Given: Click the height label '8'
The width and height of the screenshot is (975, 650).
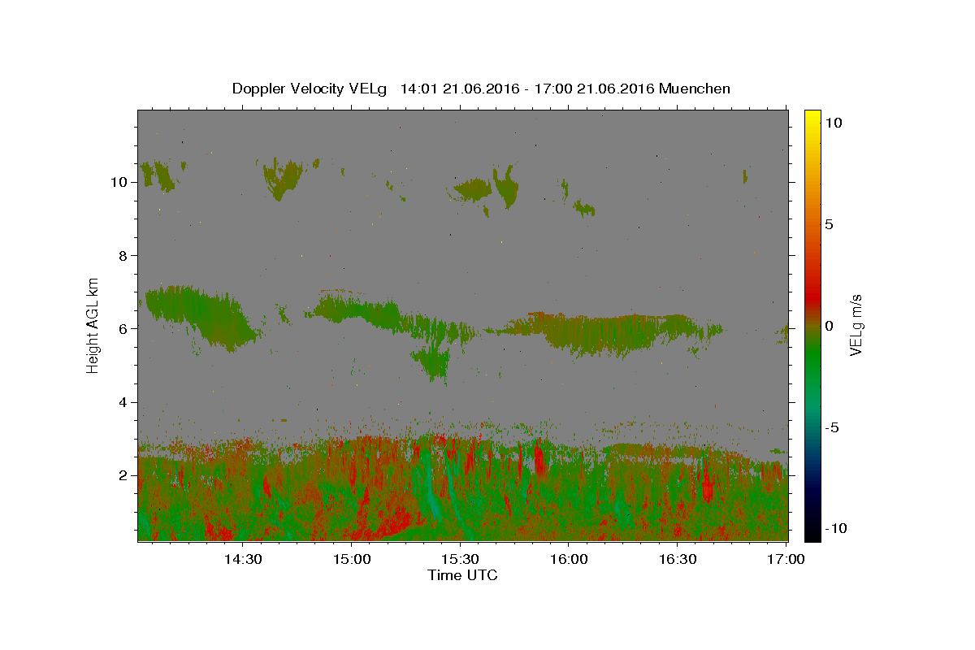Looking at the screenshot, I should click(x=123, y=255).
